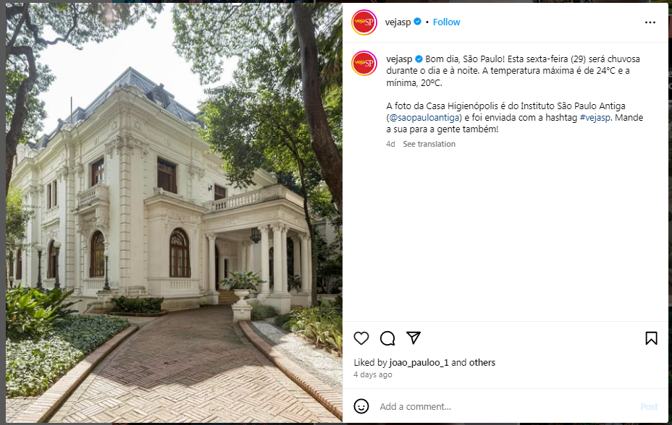The height and width of the screenshot is (425, 672).
Task: Open joao_pauloo_1 profile from likes
Action: click(419, 363)
